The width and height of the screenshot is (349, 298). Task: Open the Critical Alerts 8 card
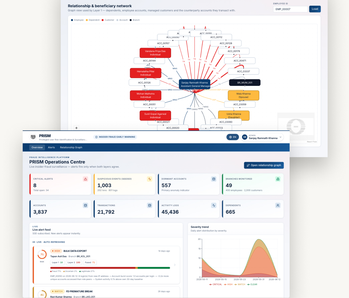click(60, 184)
